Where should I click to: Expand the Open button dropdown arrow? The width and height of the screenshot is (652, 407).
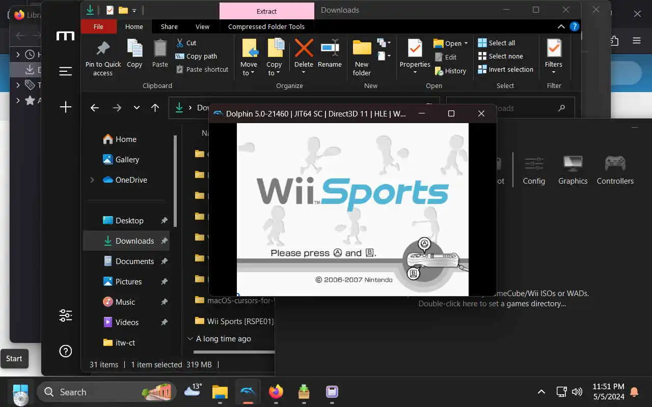click(x=466, y=43)
